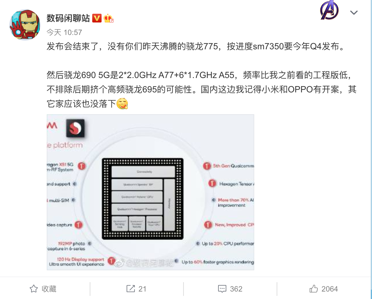
Task: Expand the post options chevron menu
Action: coord(354,12)
